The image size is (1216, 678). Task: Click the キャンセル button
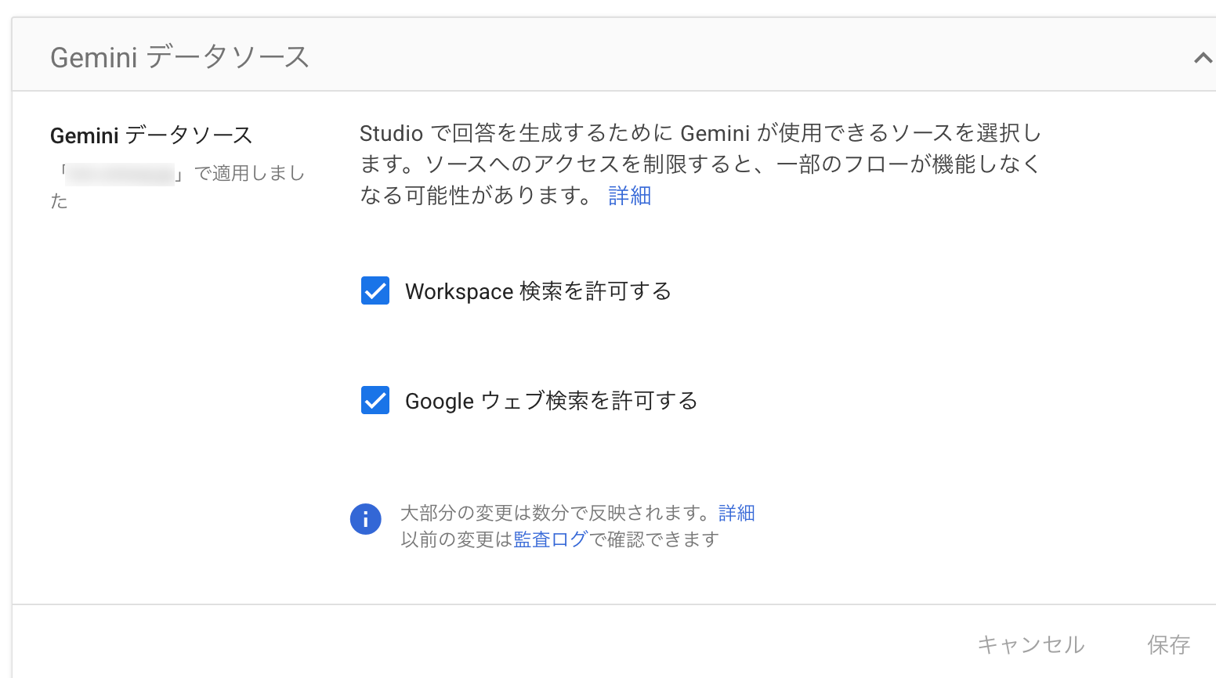pos(1031,644)
